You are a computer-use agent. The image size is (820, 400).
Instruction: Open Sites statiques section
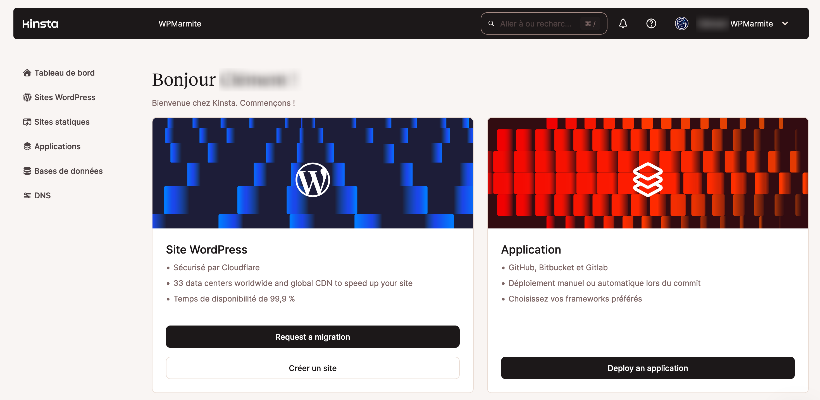pyautogui.click(x=56, y=122)
